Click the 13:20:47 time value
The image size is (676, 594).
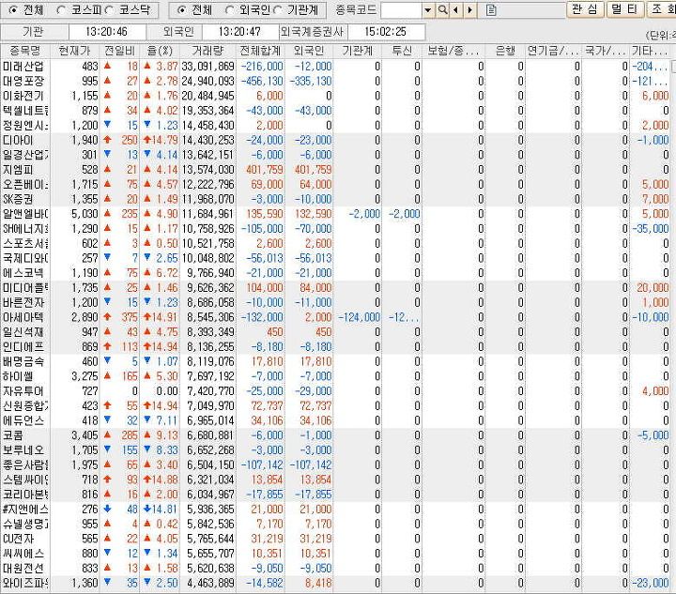[x=239, y=32]
